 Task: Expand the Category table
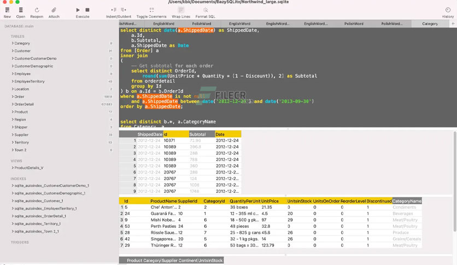[x=13, y=43]
